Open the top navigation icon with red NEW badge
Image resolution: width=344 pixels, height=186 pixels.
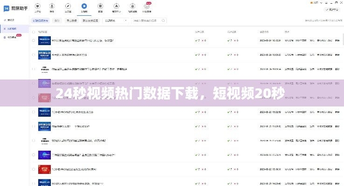pos(148,8)
